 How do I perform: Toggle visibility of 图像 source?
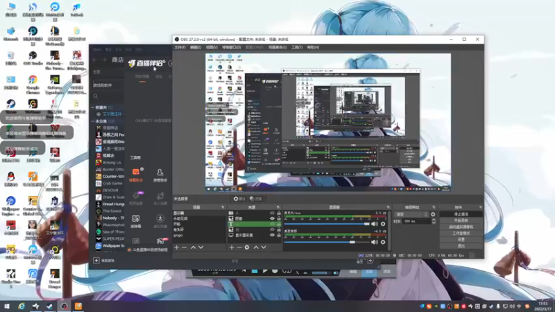(x=272, y=218)
